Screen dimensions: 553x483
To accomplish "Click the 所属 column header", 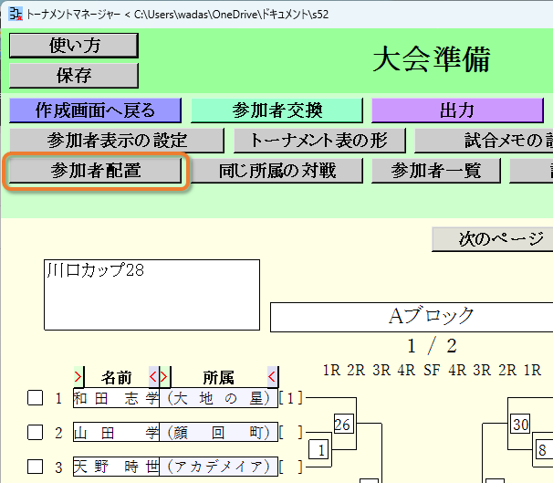I will pos(218,377).
